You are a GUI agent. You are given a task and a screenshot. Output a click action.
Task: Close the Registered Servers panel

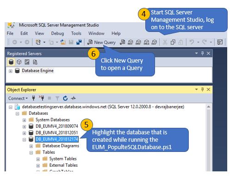pos(208,53)
